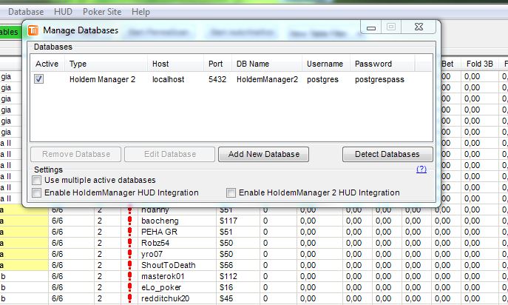Select player baocheng in background table
Image resolution: width=508 pixels, height=305 pixels.
(x=160, y=221)
